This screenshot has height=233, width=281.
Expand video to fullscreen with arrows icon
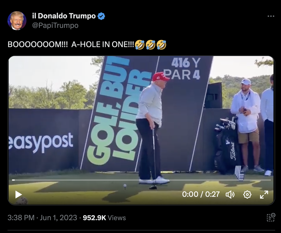click(x=264, y=195)
